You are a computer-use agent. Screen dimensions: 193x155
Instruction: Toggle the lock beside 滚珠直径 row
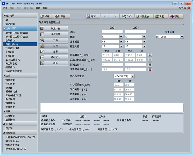point(150,69)
